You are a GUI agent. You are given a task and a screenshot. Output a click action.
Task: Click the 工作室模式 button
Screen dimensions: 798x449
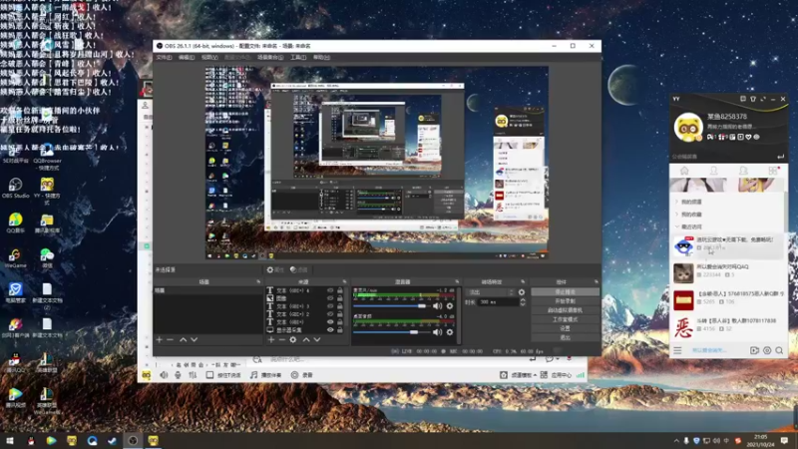point(565,319)
